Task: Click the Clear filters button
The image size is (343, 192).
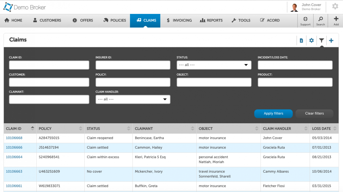Action: (314, 113)
